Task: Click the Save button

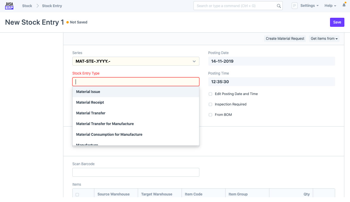Action: (x=337, y=22)
